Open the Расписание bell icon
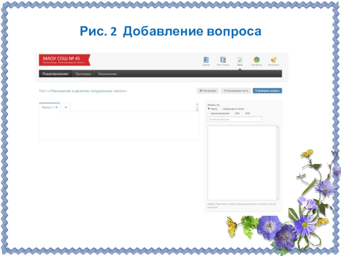This screenshot has width=341, height=256. tap(273, 60)
